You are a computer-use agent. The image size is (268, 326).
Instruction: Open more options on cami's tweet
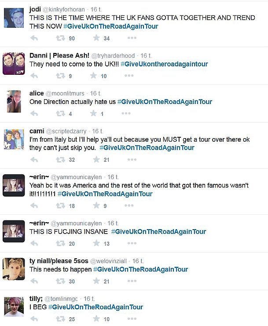pyautogui.click(x=132, y=160)
